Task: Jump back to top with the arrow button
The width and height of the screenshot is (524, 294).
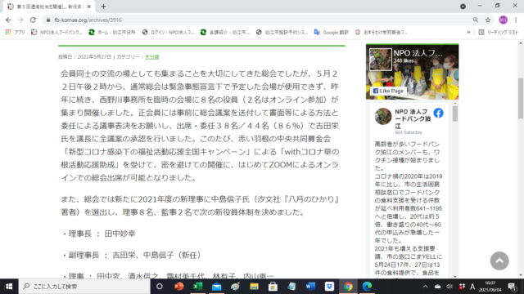Action: 499,261
